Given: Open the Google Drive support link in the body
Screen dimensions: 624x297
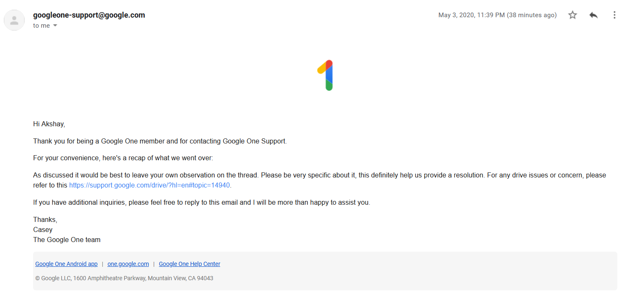Looking at the screenshot, I should [149, 185].
